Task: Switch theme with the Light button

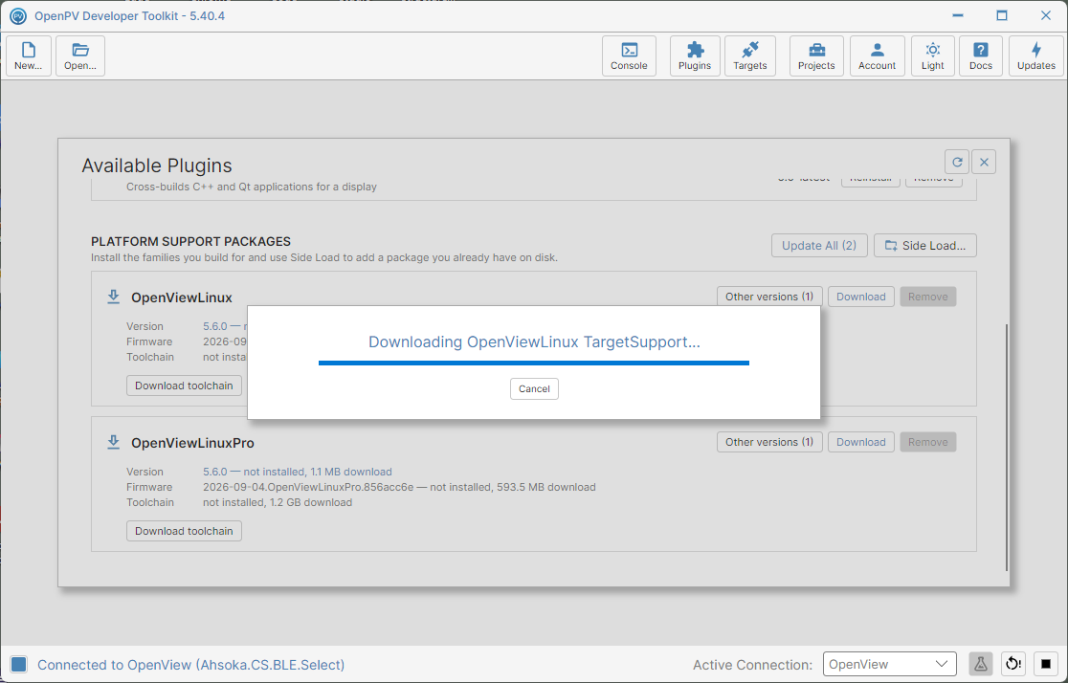Action: point(932,55)
